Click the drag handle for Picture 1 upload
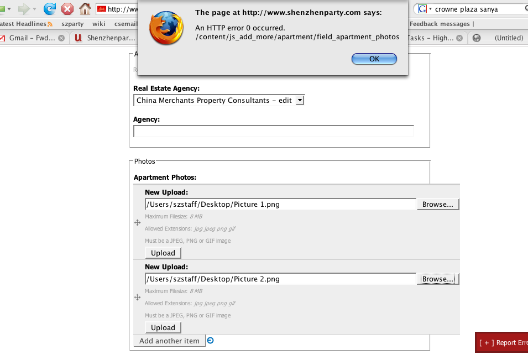 (x=138, y=222)
